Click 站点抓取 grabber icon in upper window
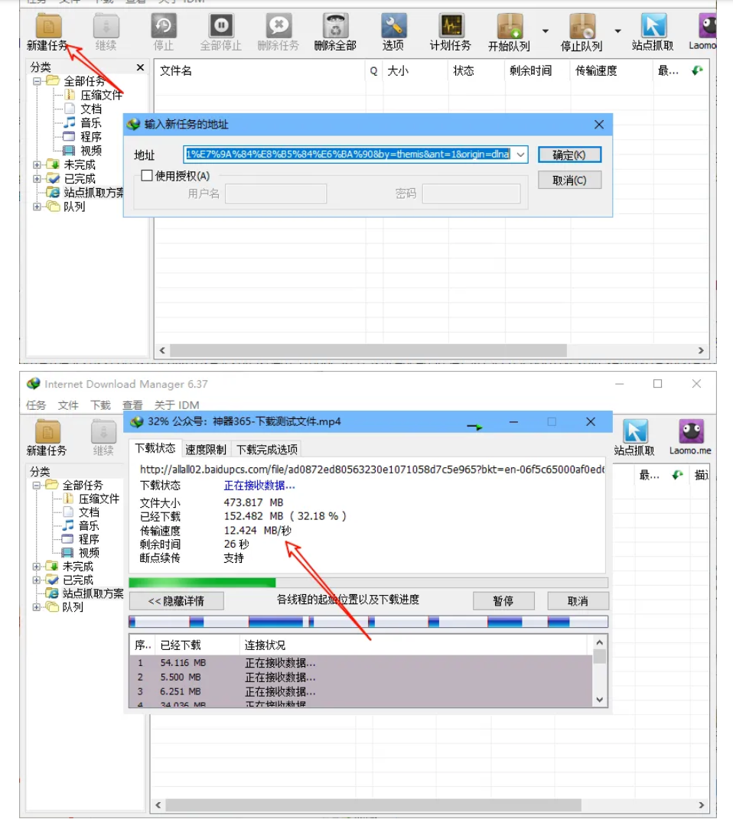Screen dimensions: 733x819 653,26
